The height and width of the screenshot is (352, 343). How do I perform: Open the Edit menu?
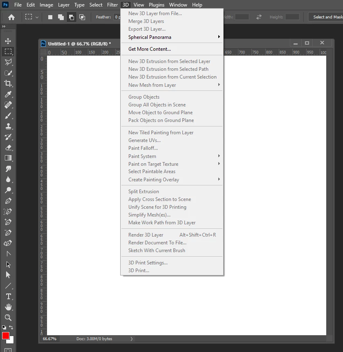[x=31, y=5]
